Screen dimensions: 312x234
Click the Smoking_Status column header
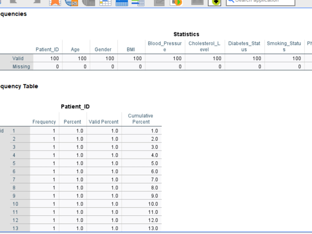point(284,46)
